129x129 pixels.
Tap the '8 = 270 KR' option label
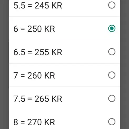[34, 122]
